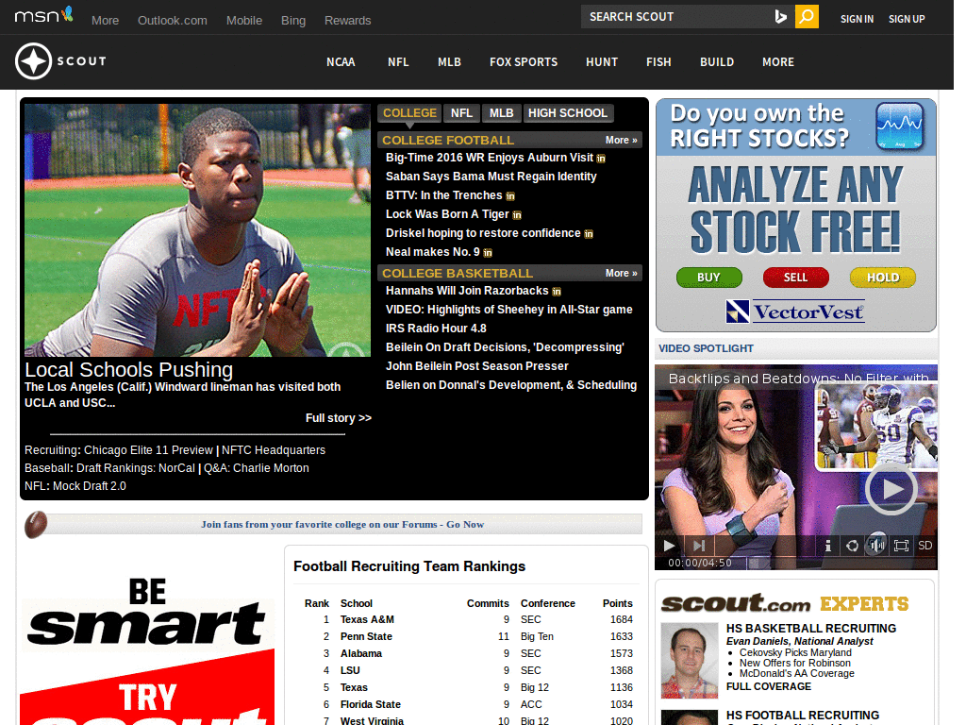966x725 pixels.
Task: Expand College Football More link
Action: [x=621, y=140]
